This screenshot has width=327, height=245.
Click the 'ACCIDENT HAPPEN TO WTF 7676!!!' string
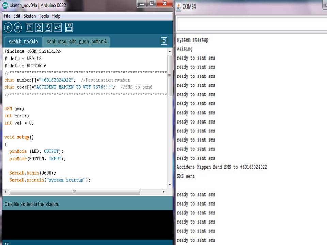pos(75,87)
